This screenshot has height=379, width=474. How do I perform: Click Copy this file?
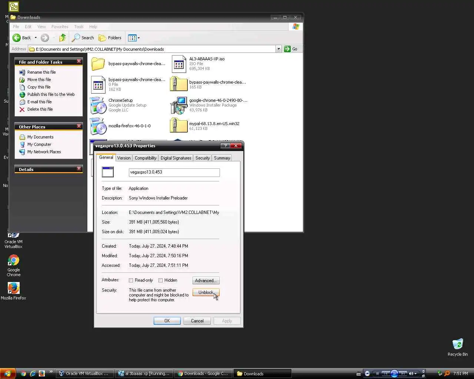(39, 87)
